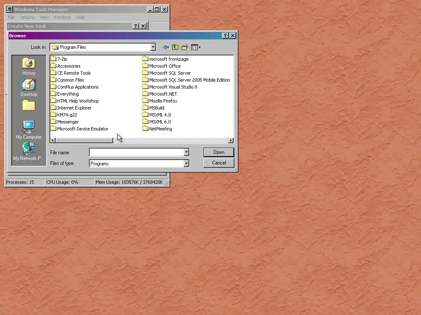421x315 pixels.
Task: Click the Cancel button
Action: click(x=219, y=163)
